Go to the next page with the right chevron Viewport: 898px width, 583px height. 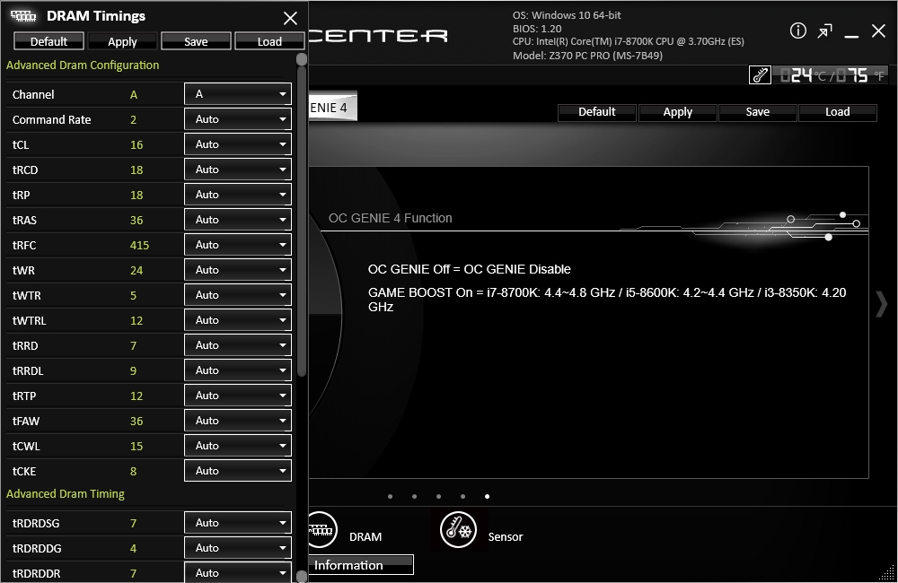coord(882,303)
